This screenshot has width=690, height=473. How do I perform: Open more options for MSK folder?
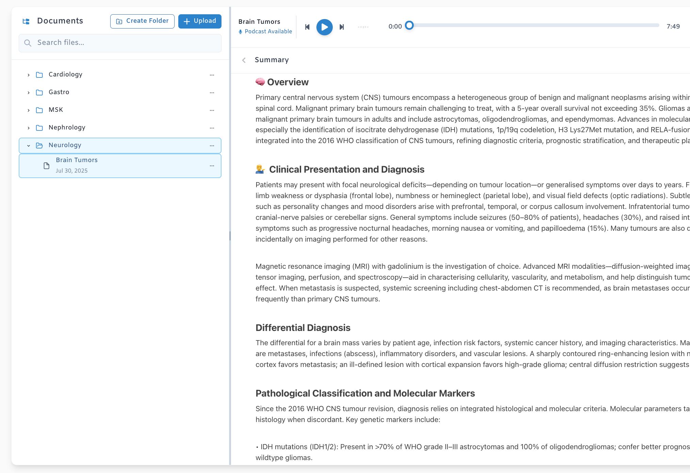(x=212, y=110)
